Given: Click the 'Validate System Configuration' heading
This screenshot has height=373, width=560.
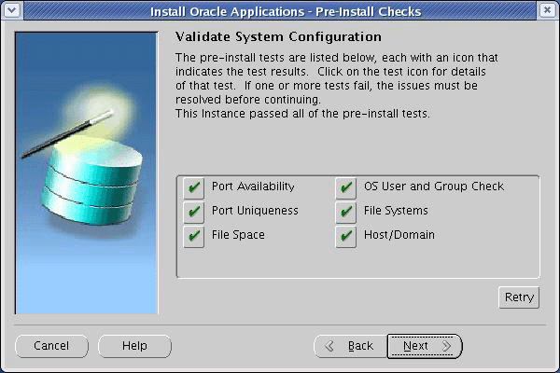Looking at the screenshot, I should pyautogui.click(x=278, y=36).
